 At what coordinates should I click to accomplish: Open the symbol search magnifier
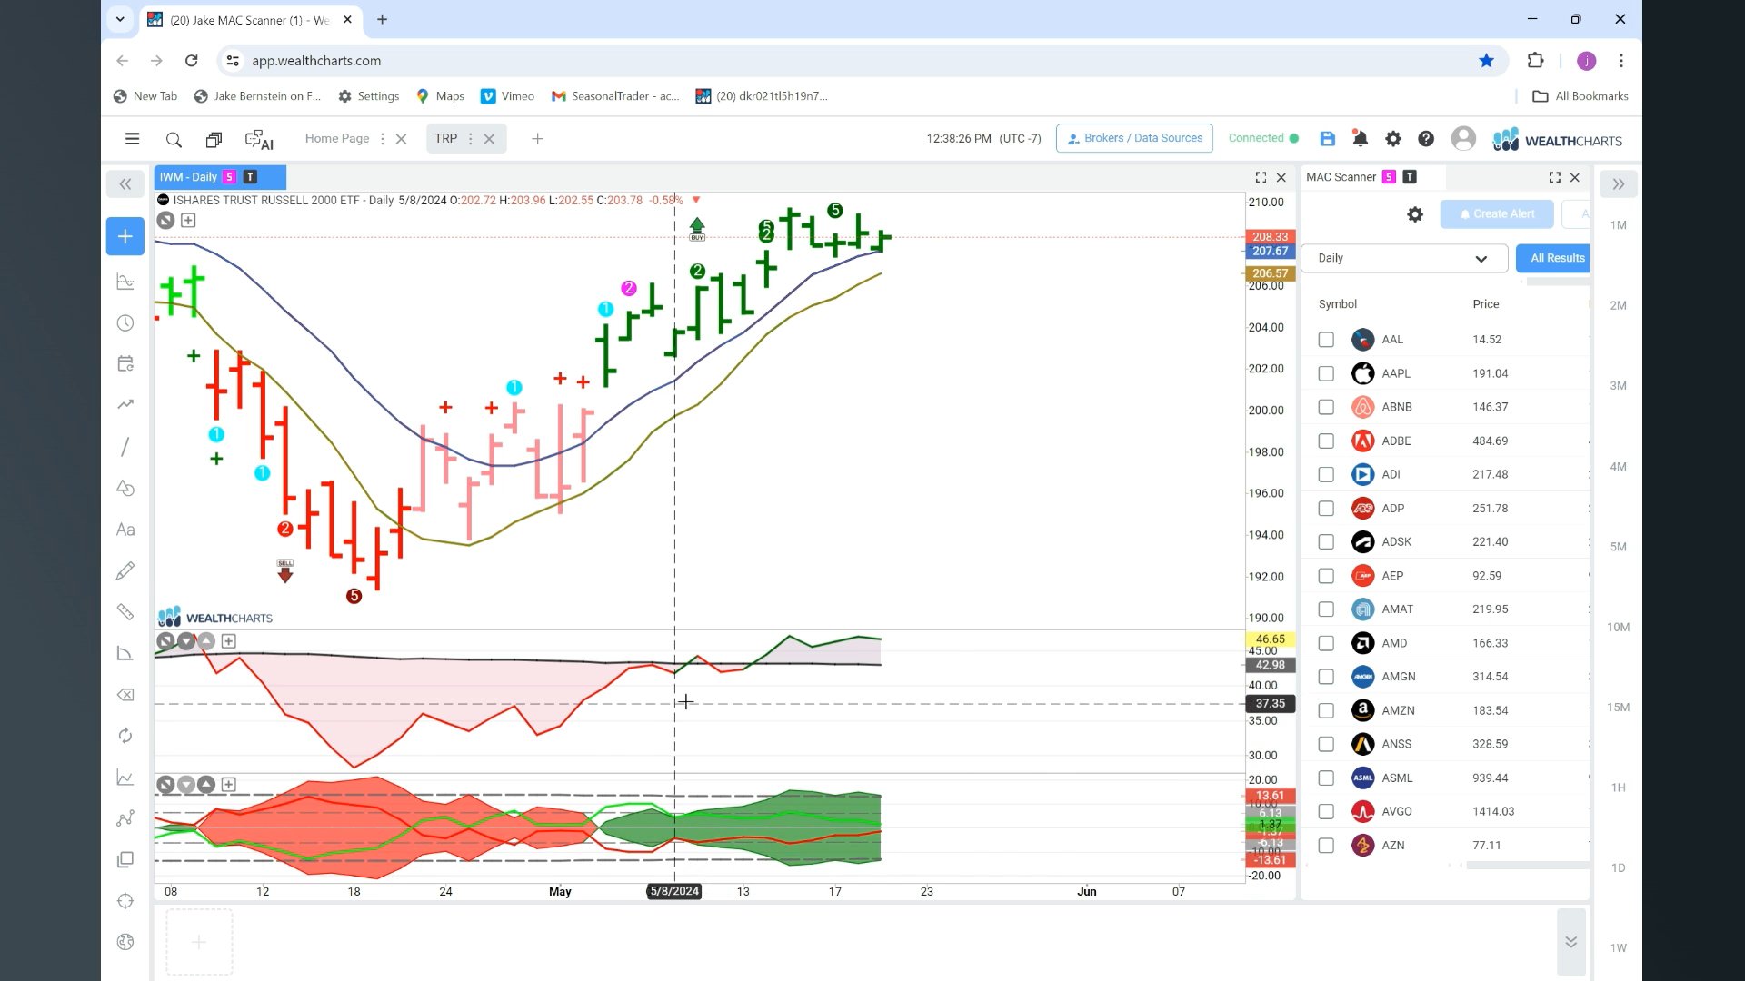coord(174,140)
